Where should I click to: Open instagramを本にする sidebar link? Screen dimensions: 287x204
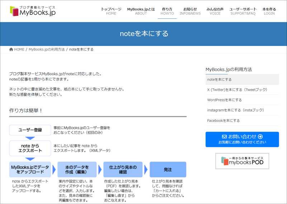(242, 110)
